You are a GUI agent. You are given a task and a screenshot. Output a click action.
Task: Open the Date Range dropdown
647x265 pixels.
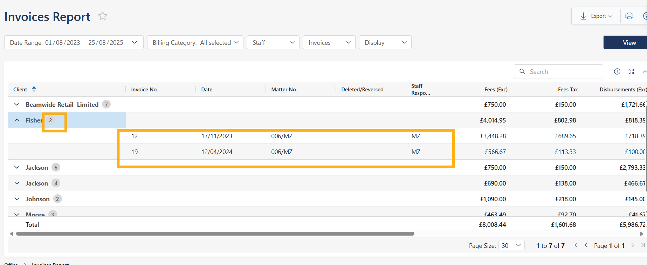click(74, 43)
